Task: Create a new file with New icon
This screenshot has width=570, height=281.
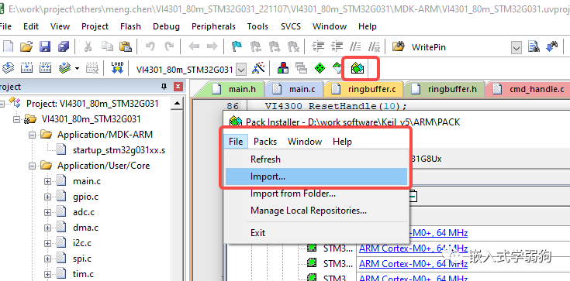Action: coord(8,46)
